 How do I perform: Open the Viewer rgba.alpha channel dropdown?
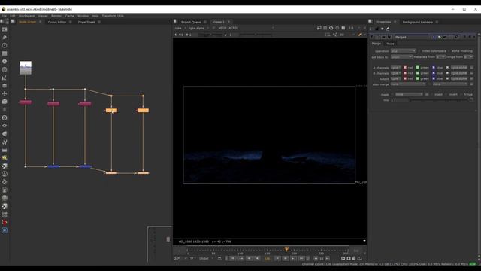(198, 28)
